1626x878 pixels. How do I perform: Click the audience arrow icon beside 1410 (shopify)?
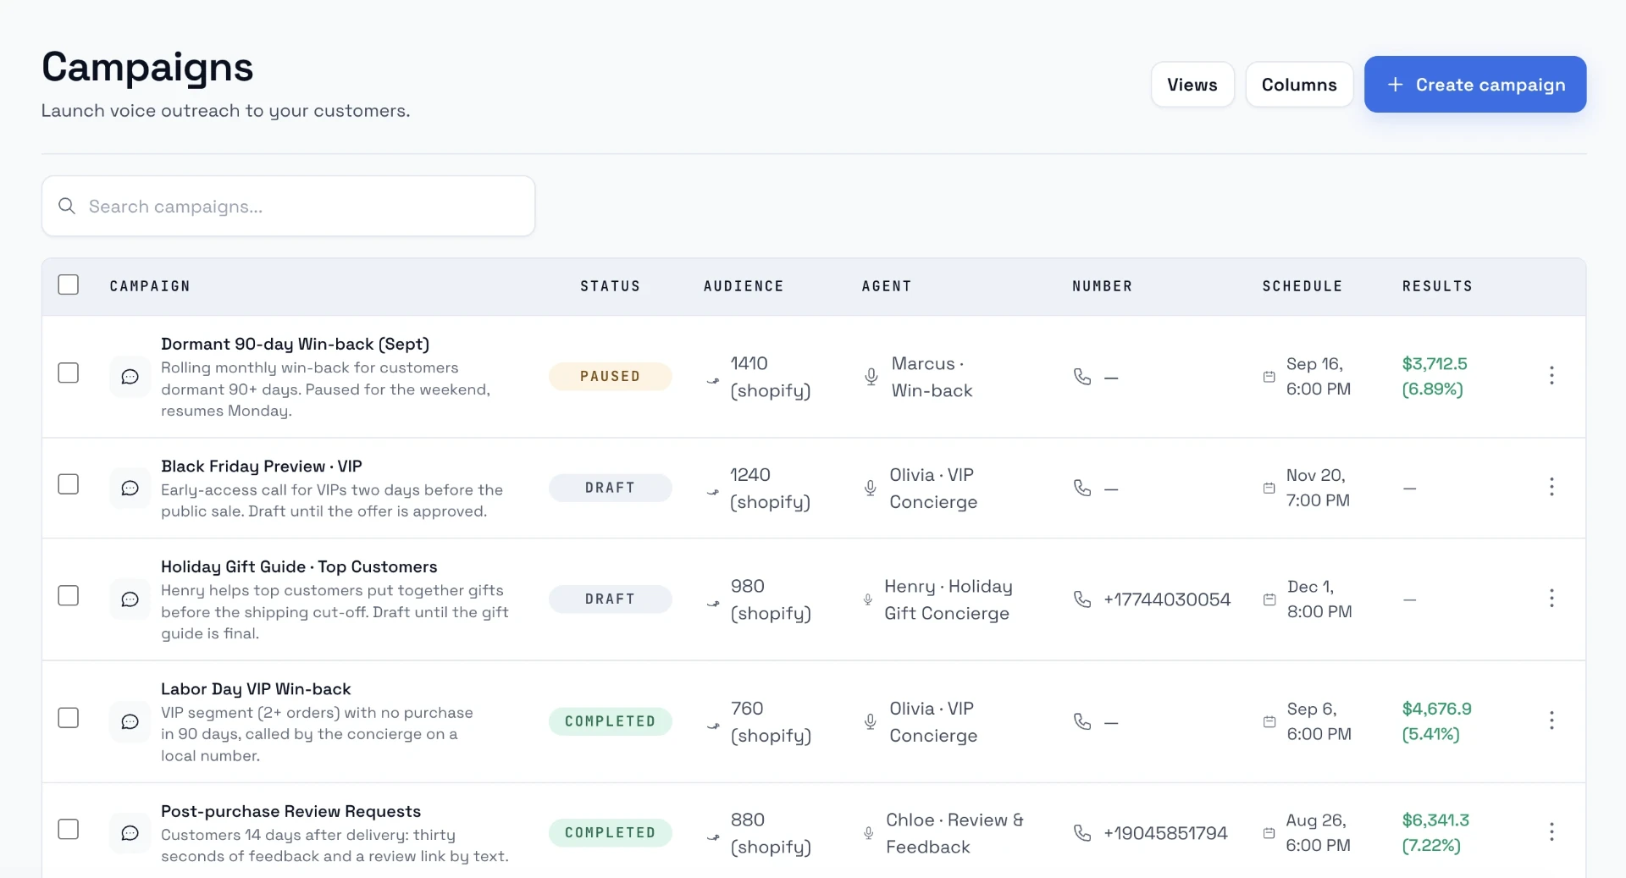(713, 381)
